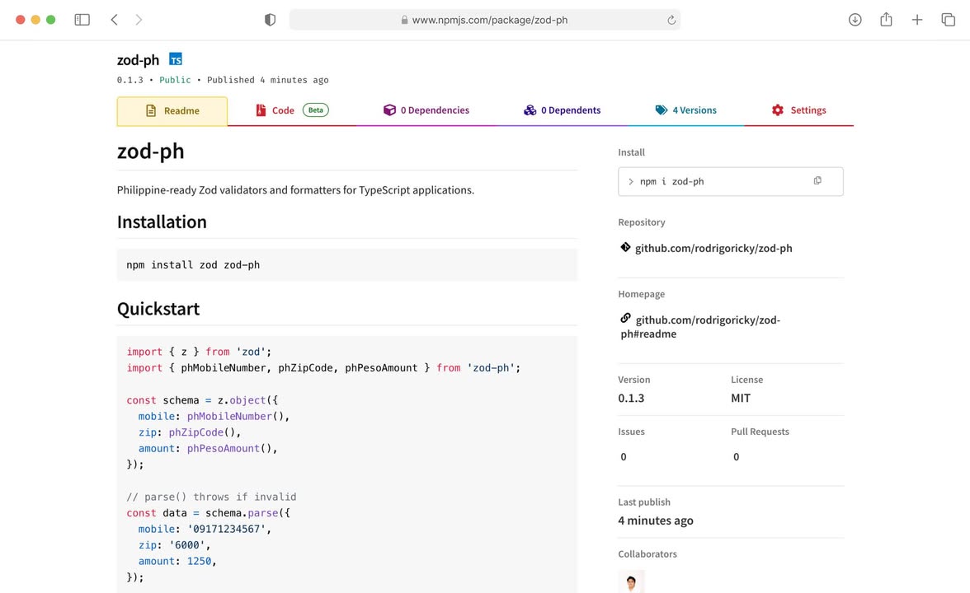
Task: Open the collaborator avatar thumbnail
Action: [x=631, y=581]
